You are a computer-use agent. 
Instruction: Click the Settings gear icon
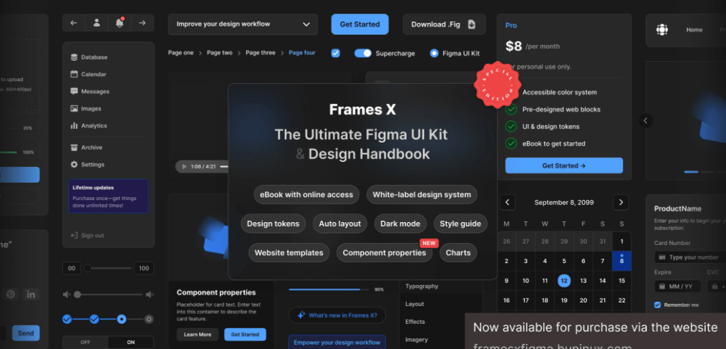pos(74,165)
